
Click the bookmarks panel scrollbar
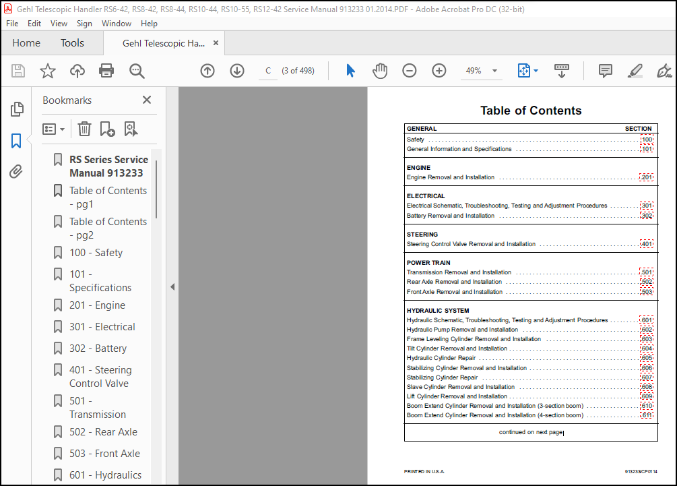[156, 189]
